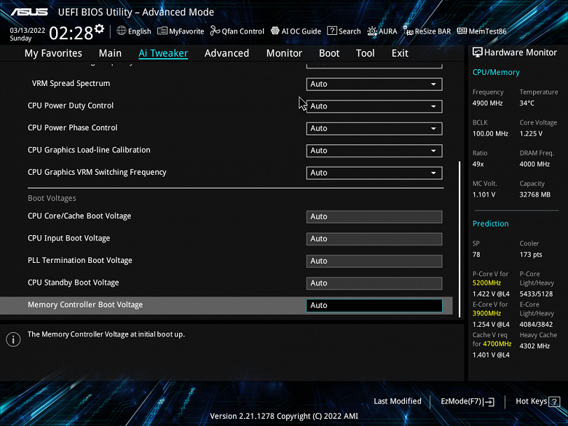Expand CPU Power Phase Control dropdown
This screenshot has width=568, height=426.
(x=374, y=128)
